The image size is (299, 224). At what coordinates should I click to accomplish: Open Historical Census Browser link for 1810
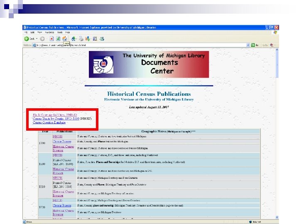(63, 194)
